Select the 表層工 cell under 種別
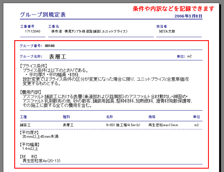 [68, 125]
